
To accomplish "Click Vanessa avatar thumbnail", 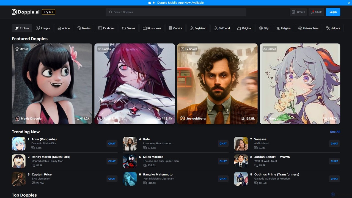I will pos(241,144).
